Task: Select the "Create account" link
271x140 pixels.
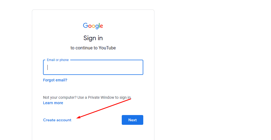Action: 57,120
